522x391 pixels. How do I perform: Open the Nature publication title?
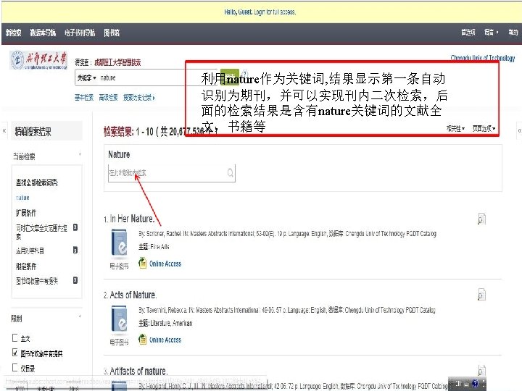[119, 154]
